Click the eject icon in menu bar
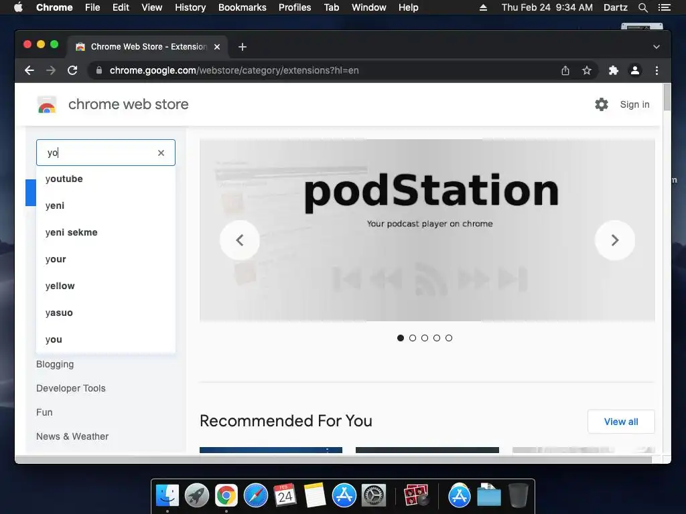The height and width of the screenshot is (514, 686). click(x=483, y=7)
